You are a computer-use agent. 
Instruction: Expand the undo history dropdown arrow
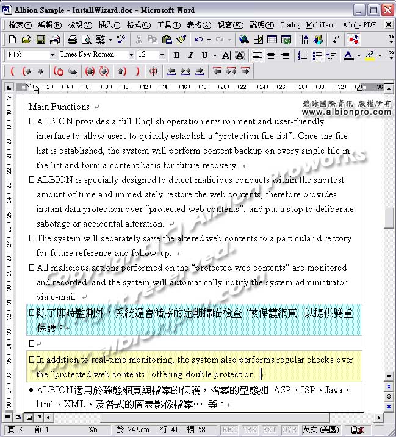click(x=209, y=40)
